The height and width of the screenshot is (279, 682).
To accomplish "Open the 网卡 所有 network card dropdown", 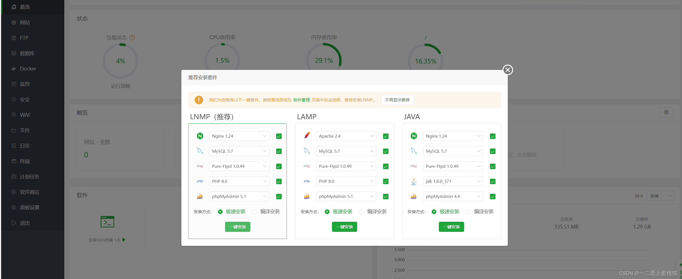I will [660, 196].
